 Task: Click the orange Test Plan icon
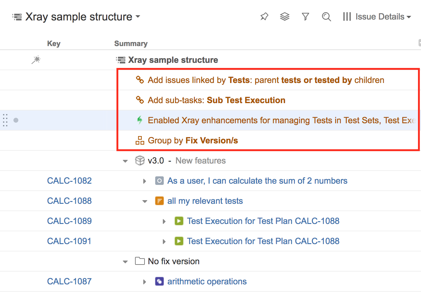click(159, 201)
